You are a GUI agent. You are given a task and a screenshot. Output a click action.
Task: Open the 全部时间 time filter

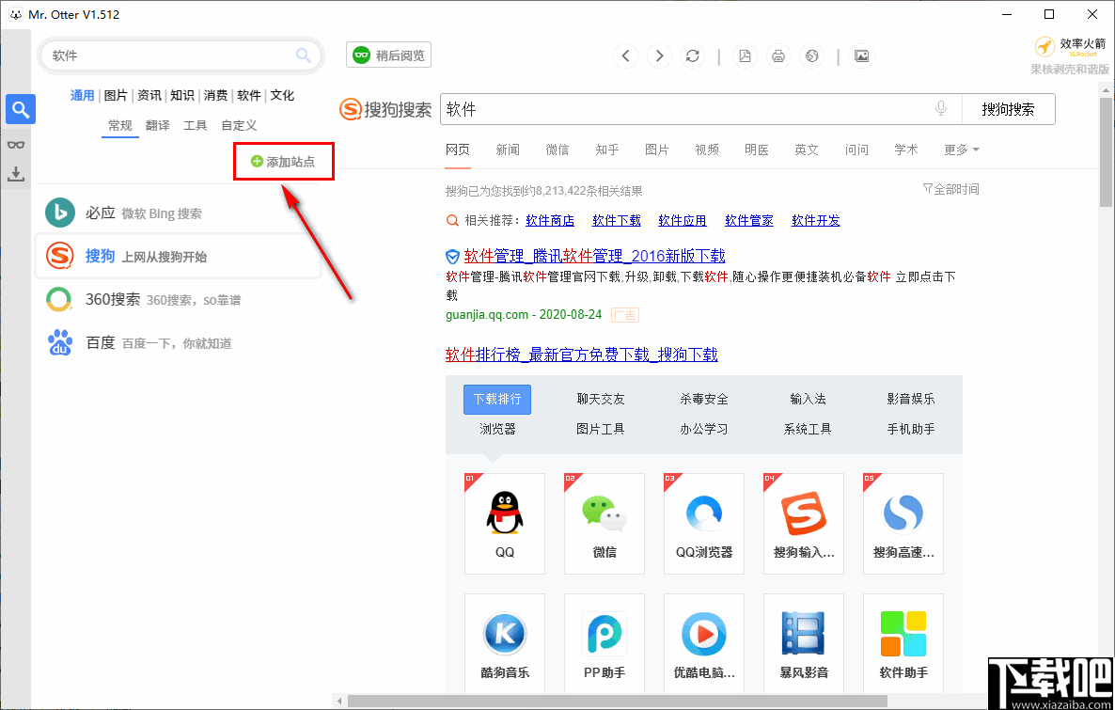[x=950, y=188]
